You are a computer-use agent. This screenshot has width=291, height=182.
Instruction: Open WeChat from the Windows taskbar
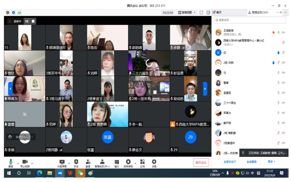pyautogui.click(x=80, y=173)
